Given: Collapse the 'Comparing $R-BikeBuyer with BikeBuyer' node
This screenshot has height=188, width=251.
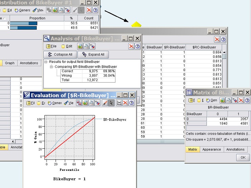Looking at the screenshot, I should point(51,67).
